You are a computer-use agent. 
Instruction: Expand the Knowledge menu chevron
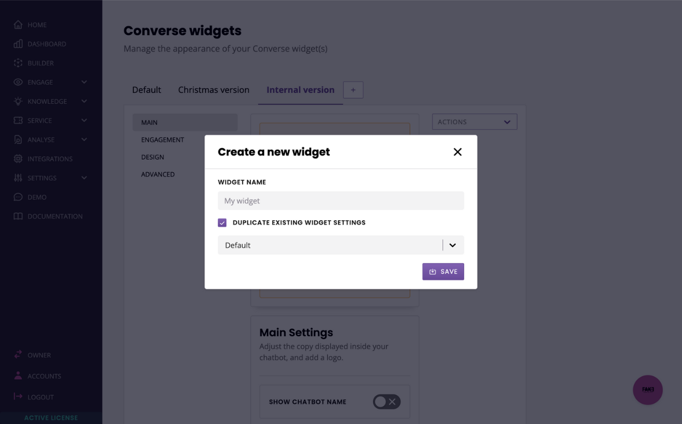[84, 102]
